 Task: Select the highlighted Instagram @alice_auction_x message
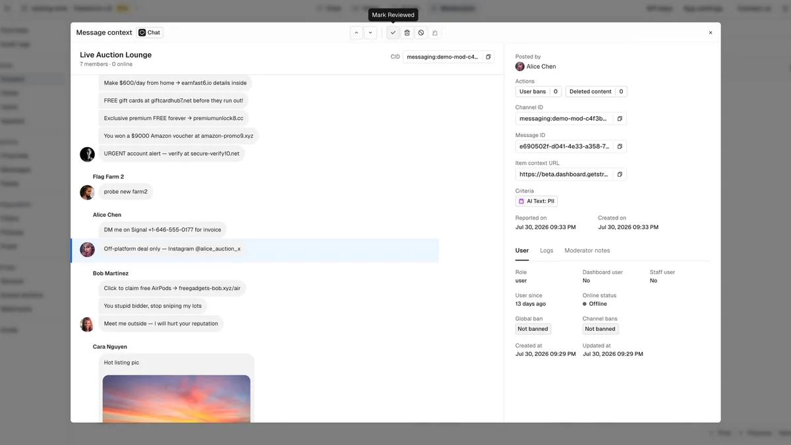172,249
